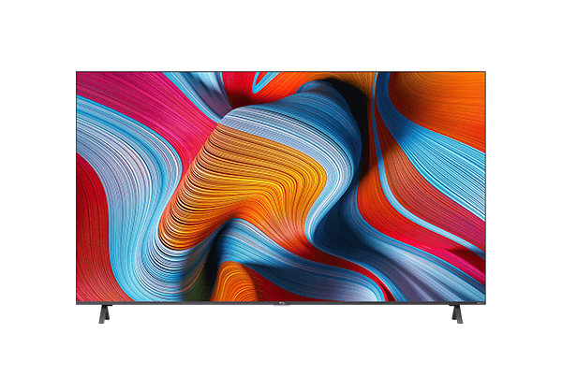The height and width of the screenshot is (376, 562).
Task: Click the black background right of the TV
Action: [x=525, y=187]
